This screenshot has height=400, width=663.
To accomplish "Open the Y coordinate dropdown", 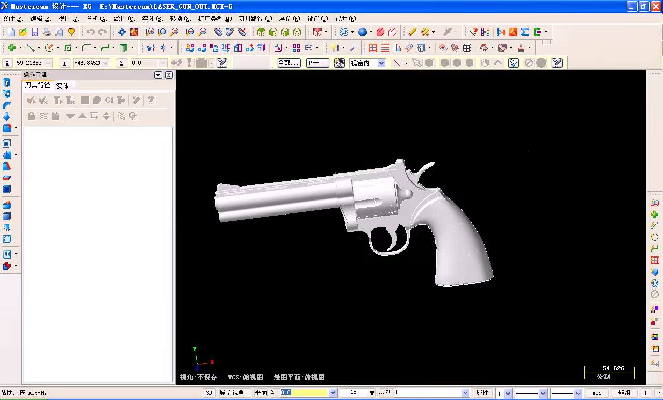I will [106, 63].
